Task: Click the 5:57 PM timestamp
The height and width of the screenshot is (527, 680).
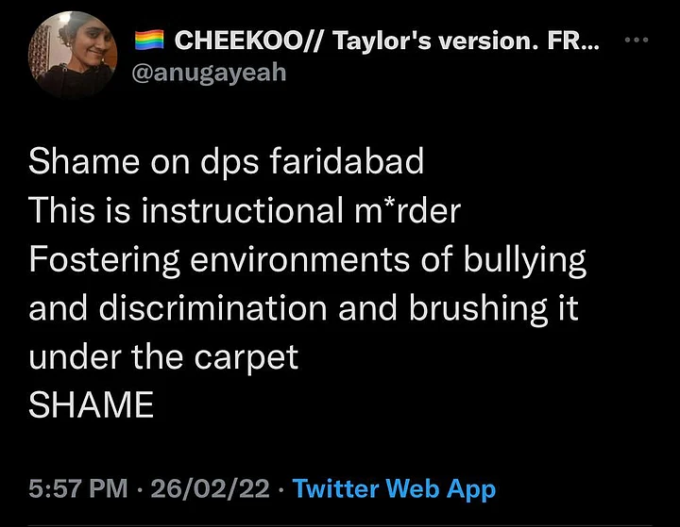Action: tap(78, 488)
